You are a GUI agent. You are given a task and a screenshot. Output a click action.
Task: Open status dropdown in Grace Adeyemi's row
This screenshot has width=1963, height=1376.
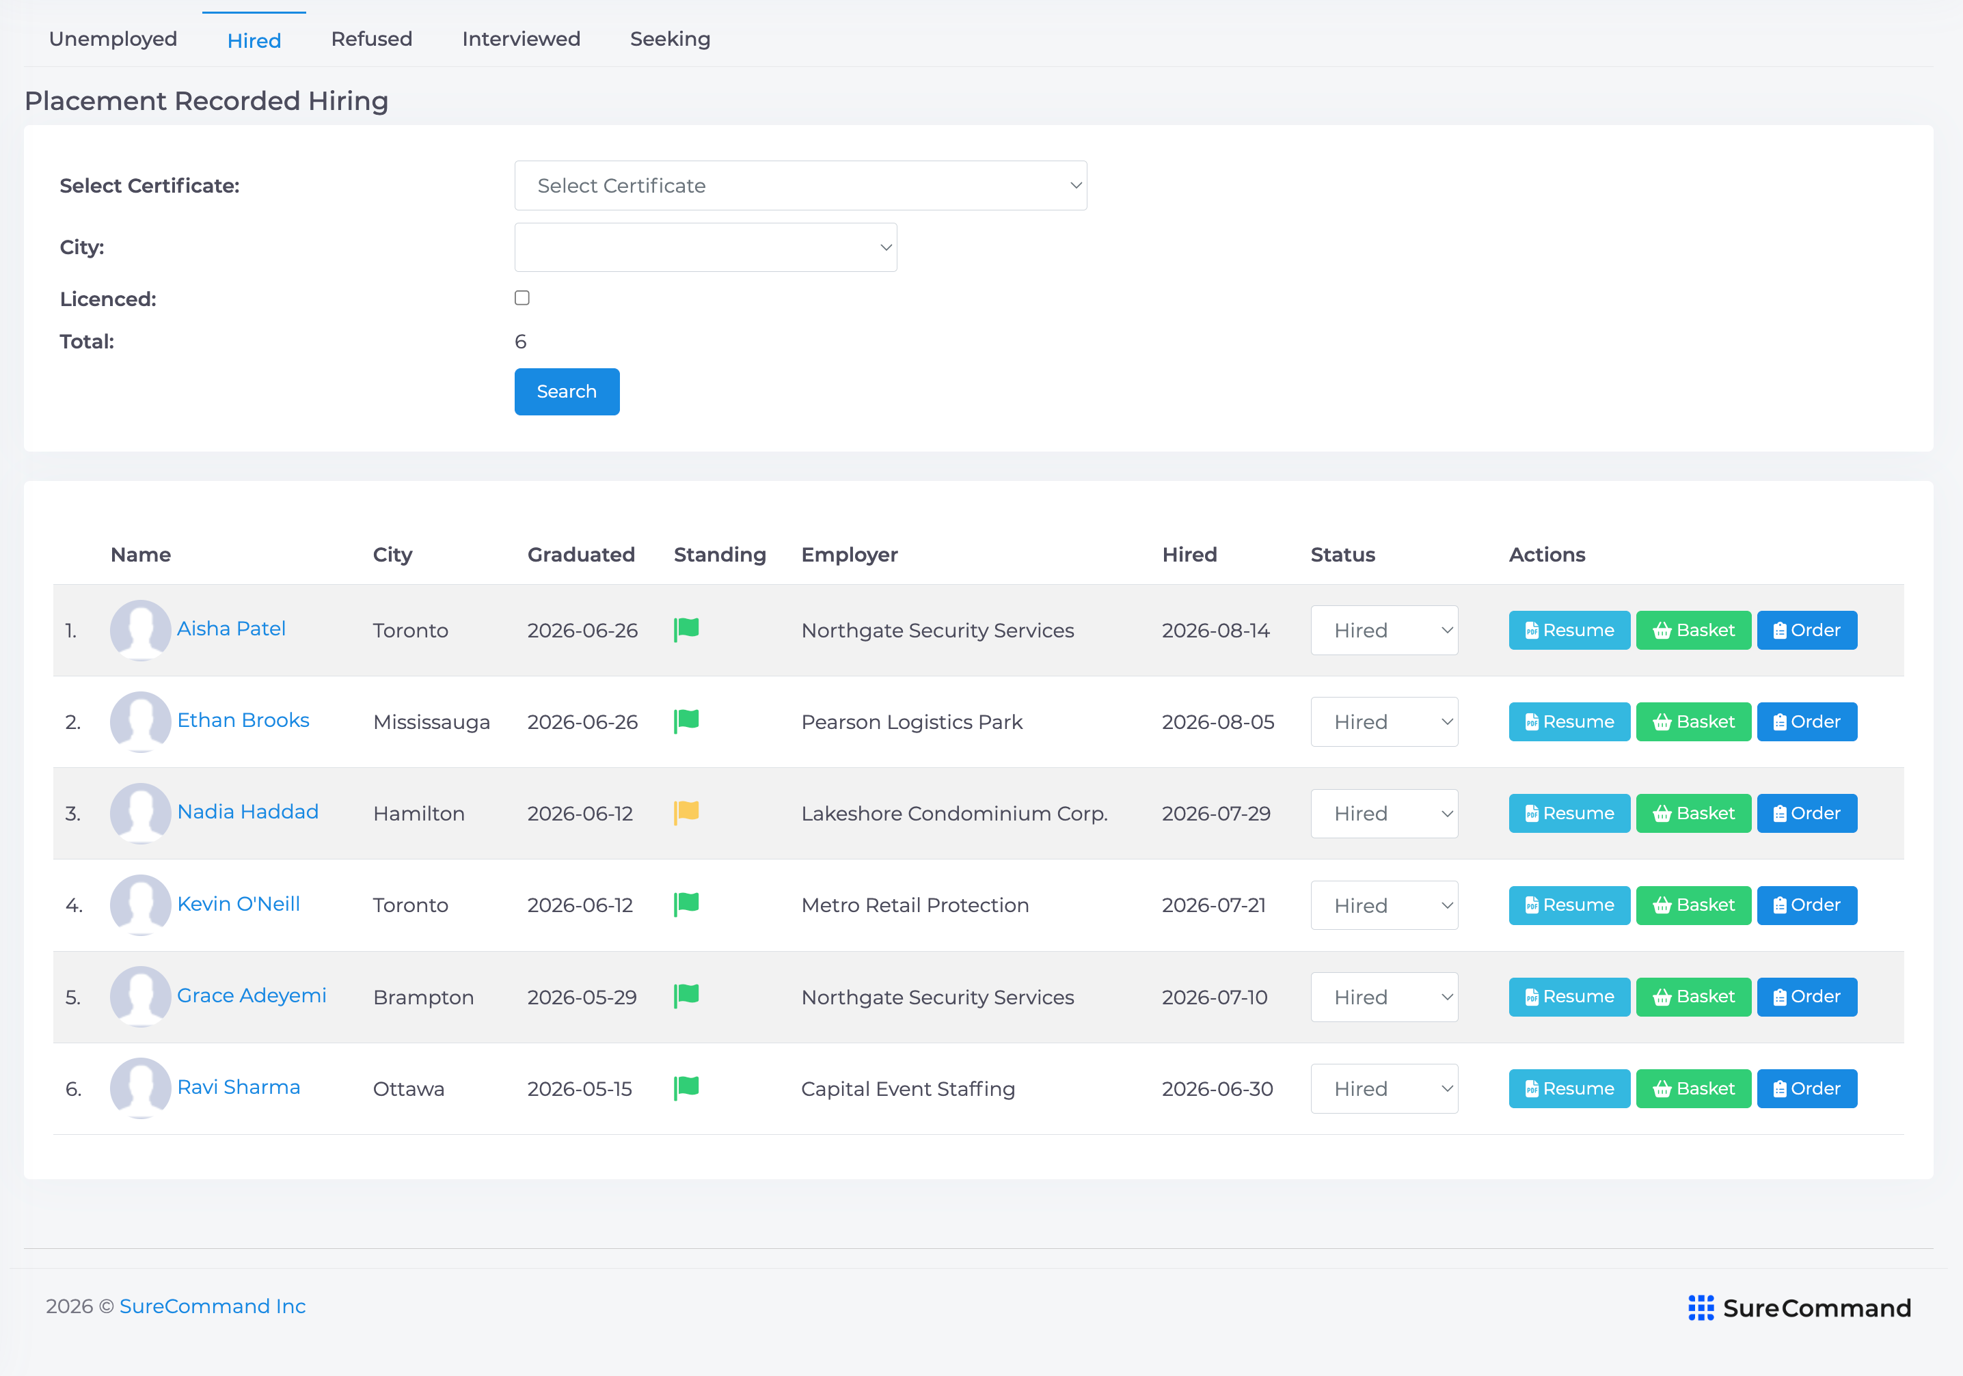click(1383, 997)
